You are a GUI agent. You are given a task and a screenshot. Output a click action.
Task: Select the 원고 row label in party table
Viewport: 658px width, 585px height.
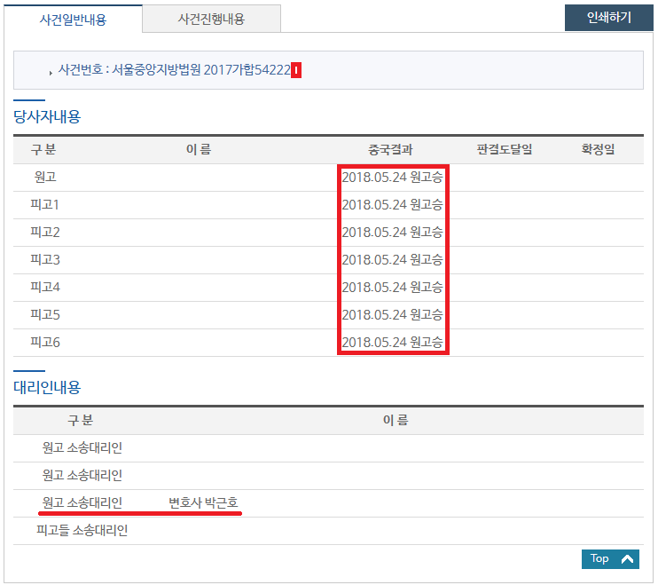(45, 178)
